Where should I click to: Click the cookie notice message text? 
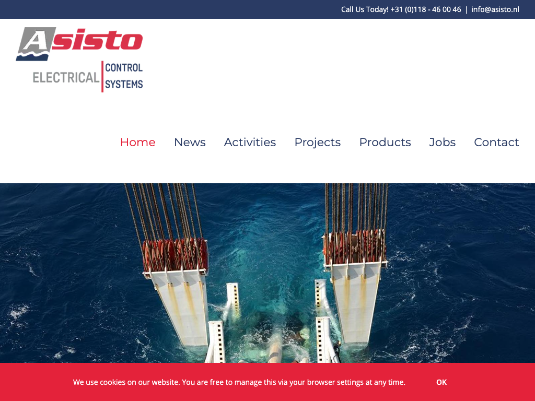coord(239,382)
